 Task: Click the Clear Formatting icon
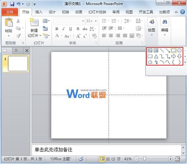pyautogui.click(x=94, y=36)
